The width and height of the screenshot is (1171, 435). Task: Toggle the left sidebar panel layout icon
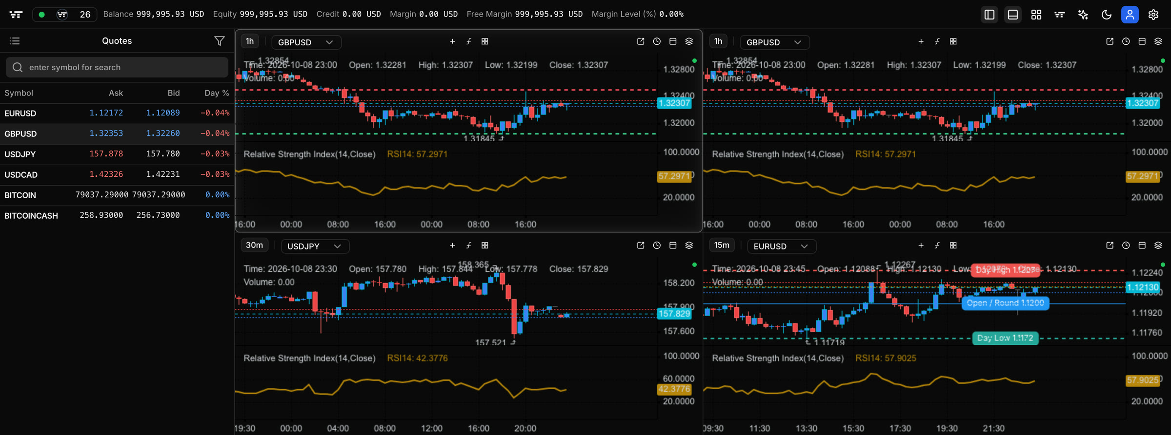click(989, 15)
